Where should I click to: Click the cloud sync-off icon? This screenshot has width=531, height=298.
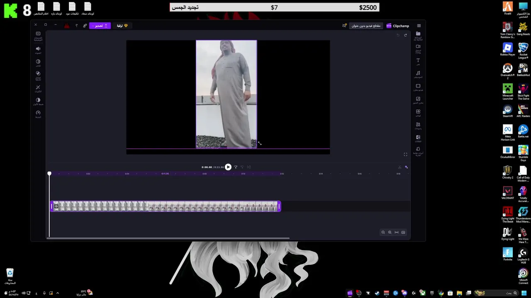(x=344, y=26)
